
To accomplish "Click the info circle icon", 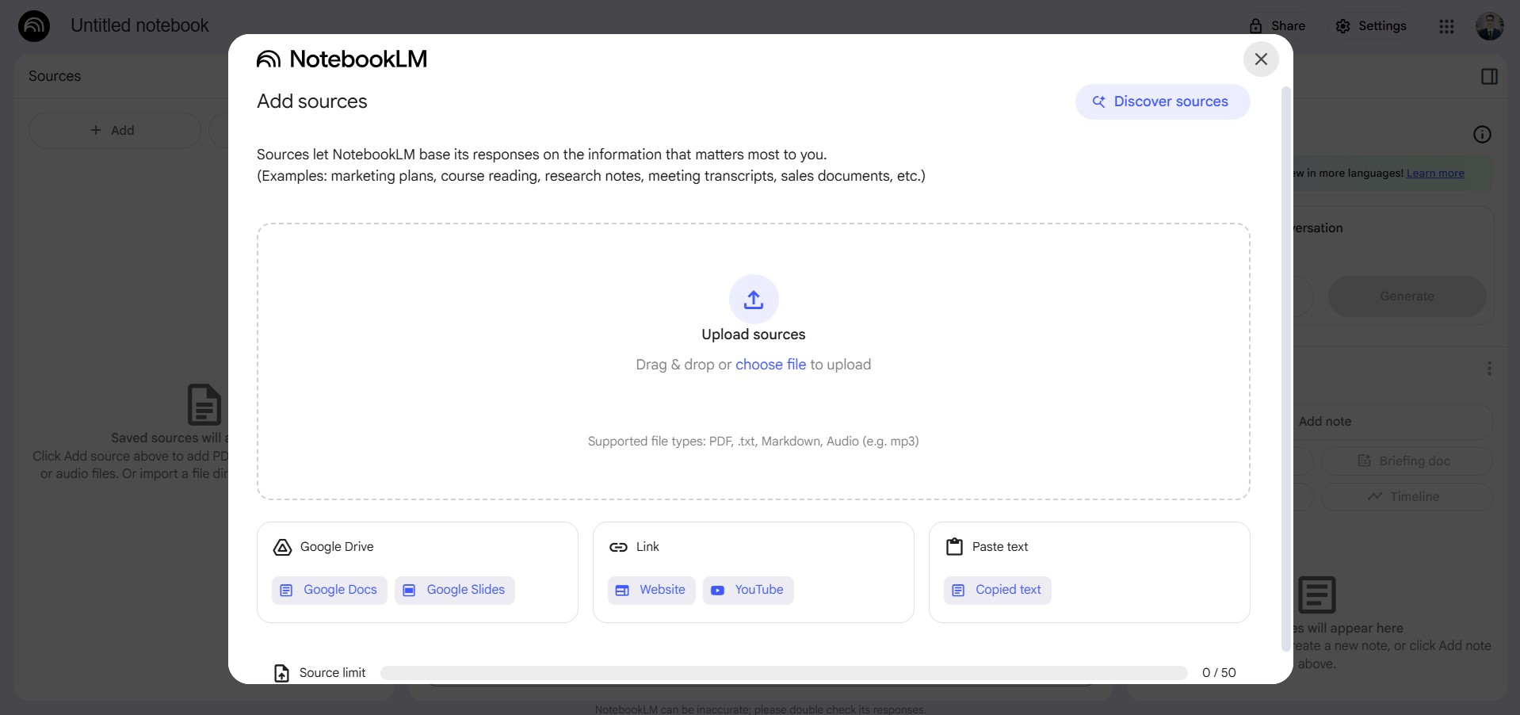I will [1482, 135].
